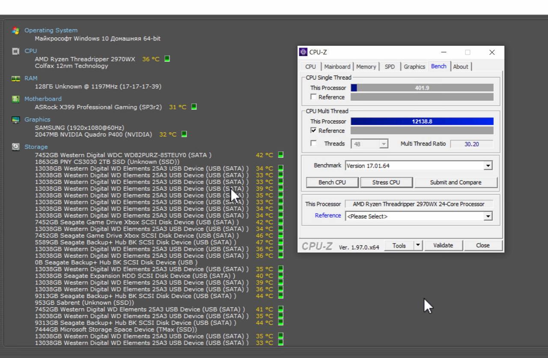Click the 7444GB Microsoft Storage Space Device row
This screenshot has width=548, height=358.
[x=116, y=330]
